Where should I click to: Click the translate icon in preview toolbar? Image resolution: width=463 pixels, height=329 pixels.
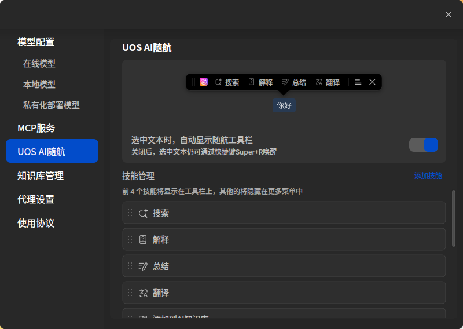coord(319,82)
